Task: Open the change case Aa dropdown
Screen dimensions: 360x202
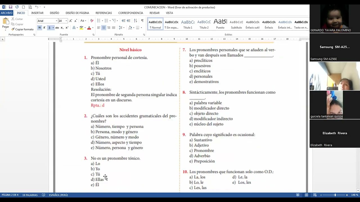Action: [83, 21]
